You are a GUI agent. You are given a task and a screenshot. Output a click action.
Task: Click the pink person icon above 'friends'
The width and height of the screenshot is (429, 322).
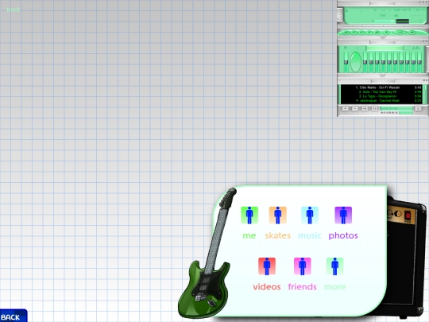(x=303, y=266)
